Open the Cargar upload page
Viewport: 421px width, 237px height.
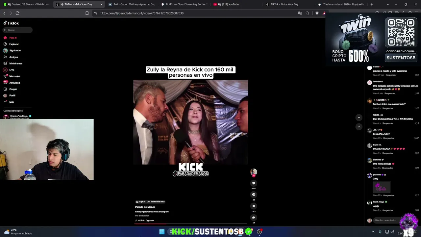[x=10, y=89]
